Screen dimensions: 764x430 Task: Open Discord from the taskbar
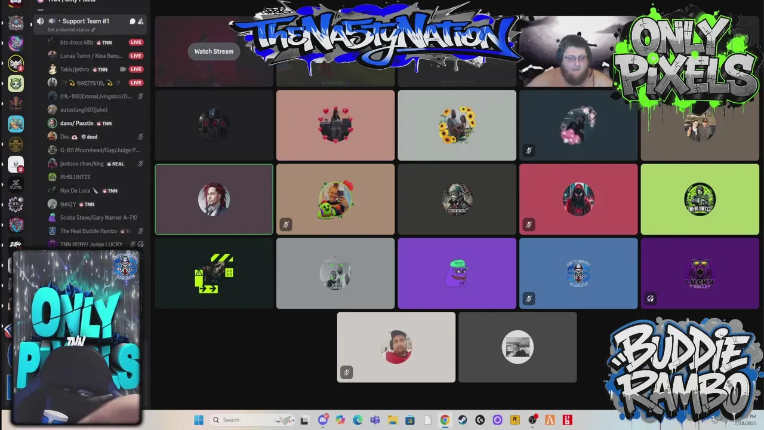tap(323, 420)
